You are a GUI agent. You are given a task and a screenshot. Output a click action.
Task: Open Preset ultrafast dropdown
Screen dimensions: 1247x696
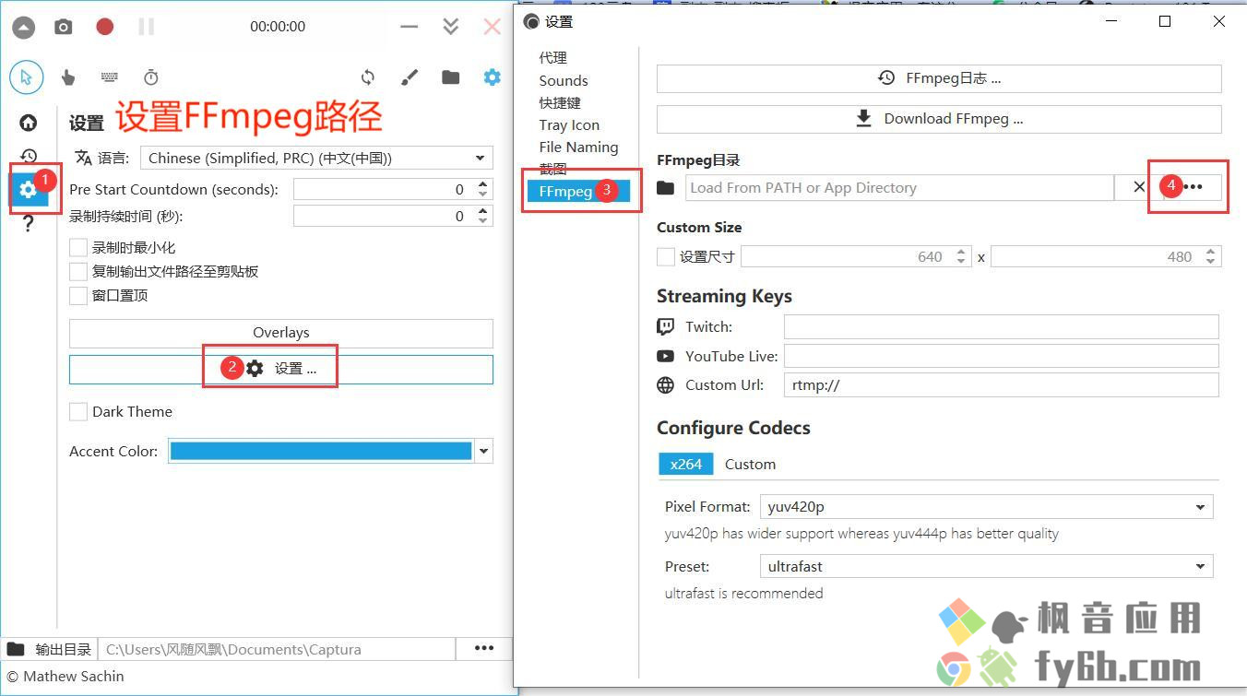coord(987,566)
